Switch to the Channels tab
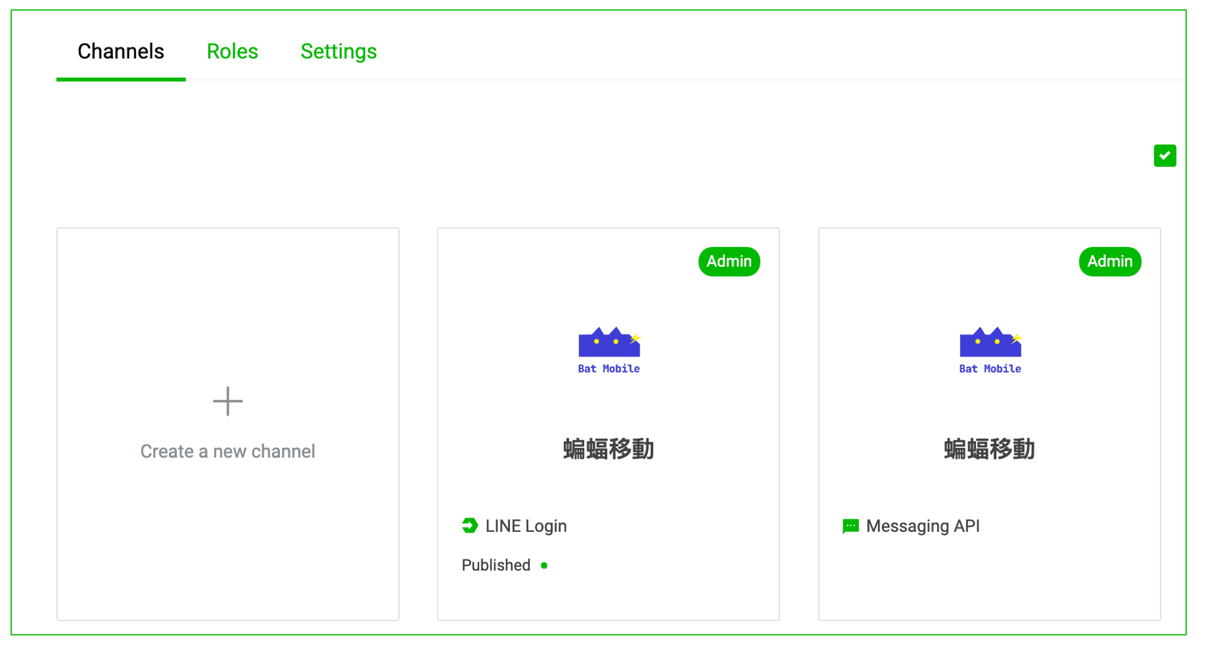Viewport: 1205px width, 646px height. (x=121, y=52)
